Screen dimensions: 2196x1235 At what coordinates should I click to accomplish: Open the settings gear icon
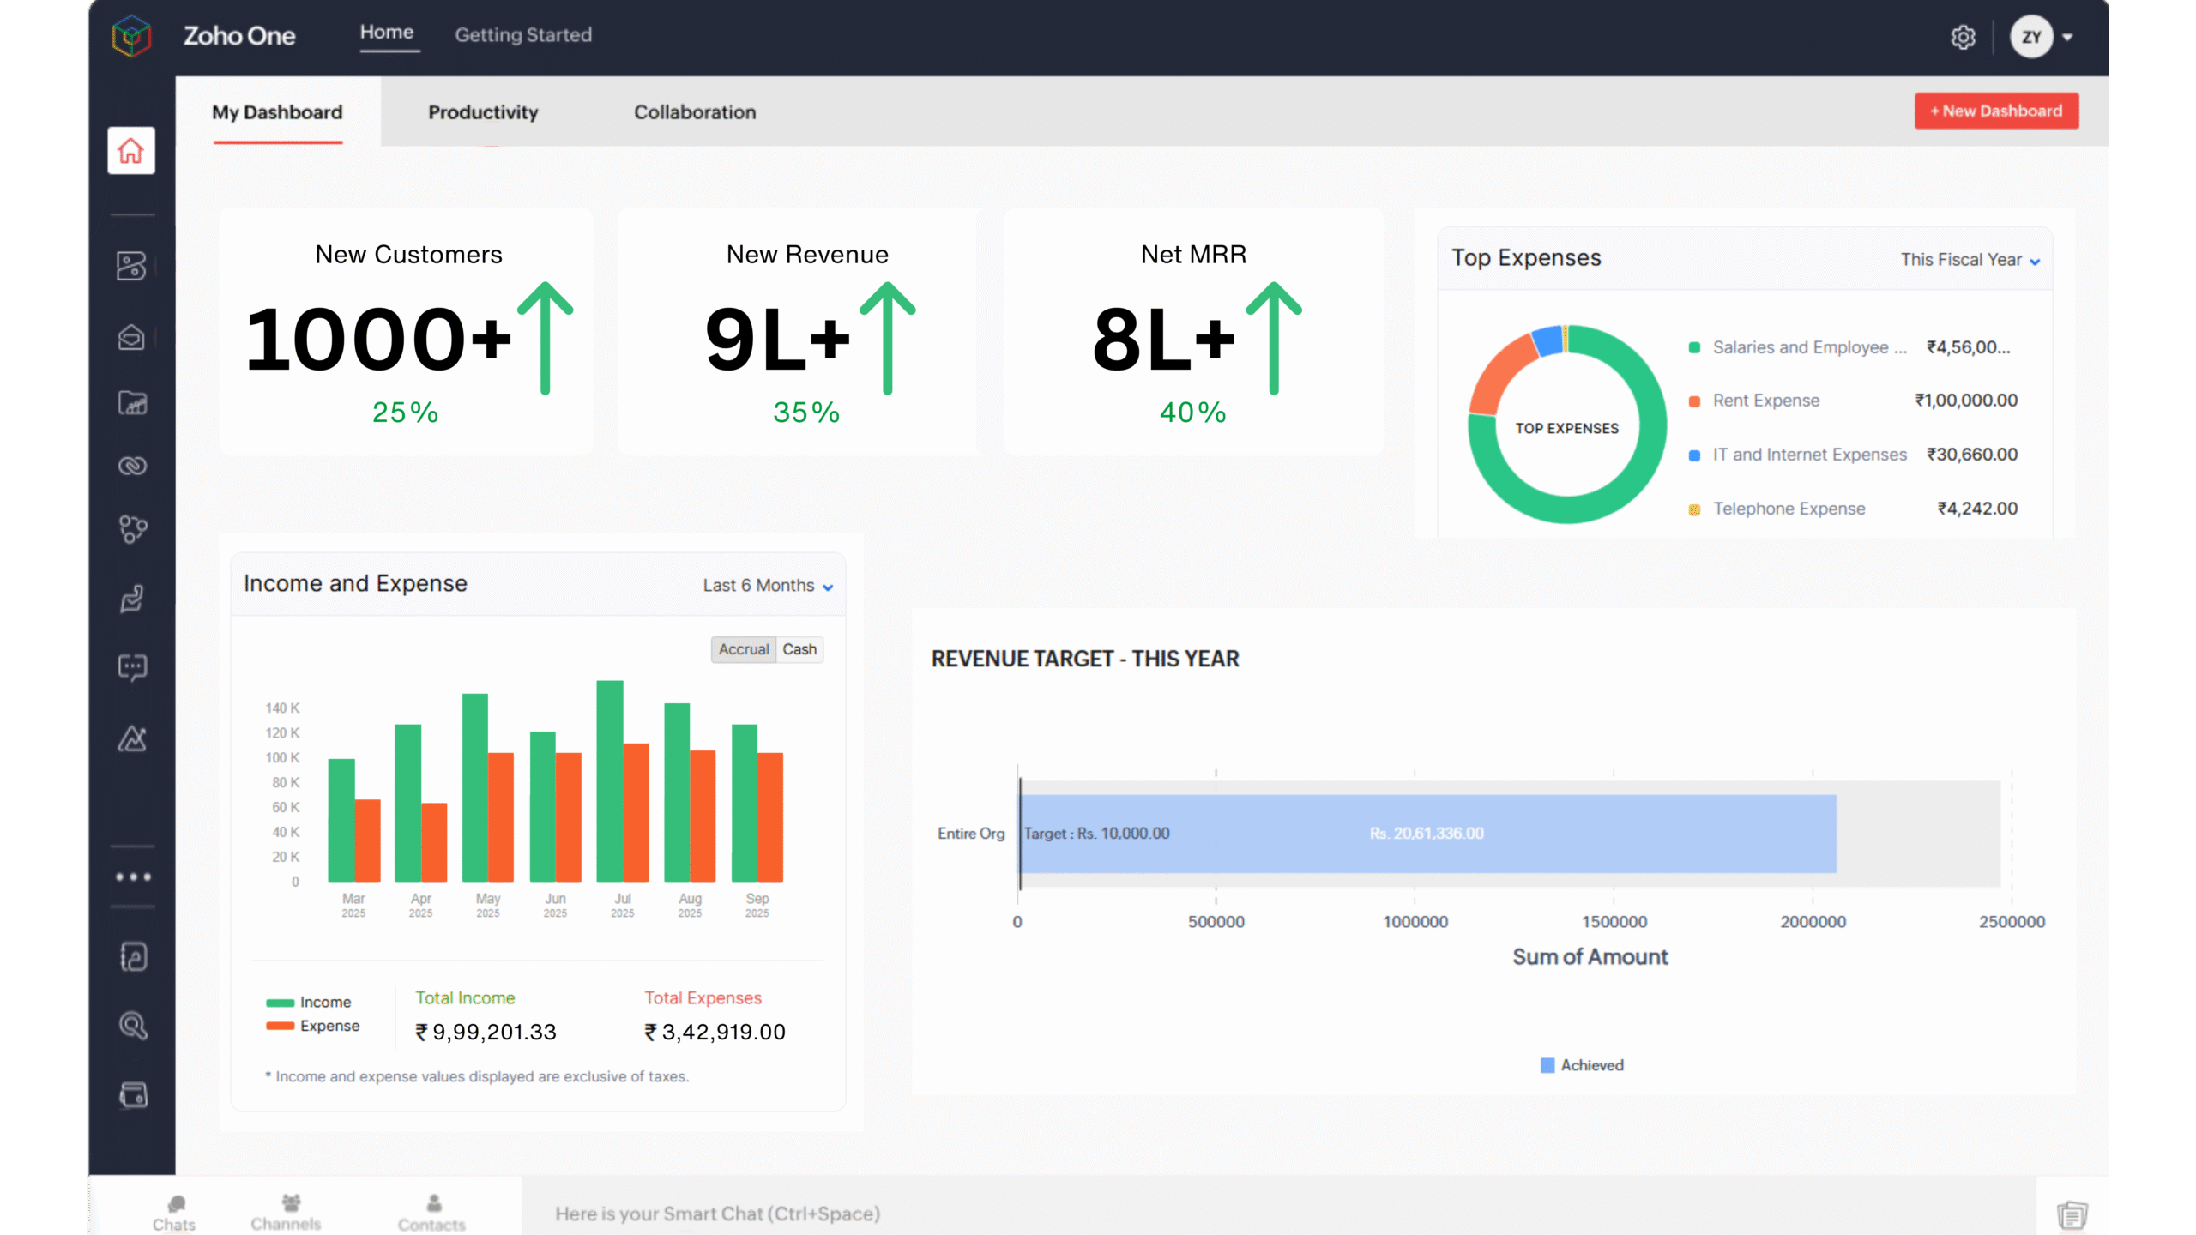click(1963, 37)
